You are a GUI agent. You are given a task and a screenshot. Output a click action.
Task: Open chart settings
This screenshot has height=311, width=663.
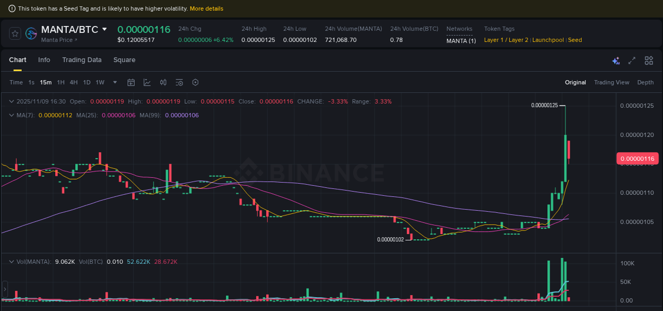click(195, 82)
